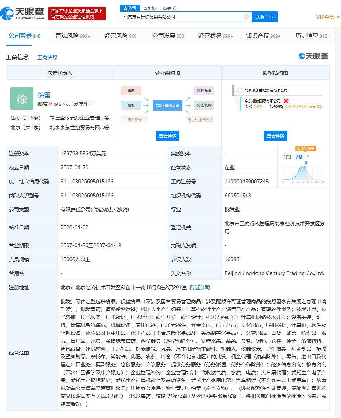341x418 pixels.
Task: Click registered capital 139798.5564万美元
Action: click(x=83, y=154)
